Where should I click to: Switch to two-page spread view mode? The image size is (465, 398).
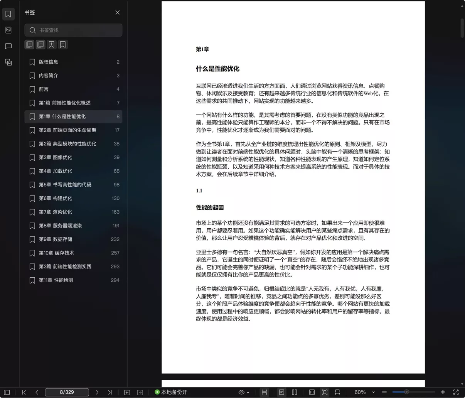point(294,392)
